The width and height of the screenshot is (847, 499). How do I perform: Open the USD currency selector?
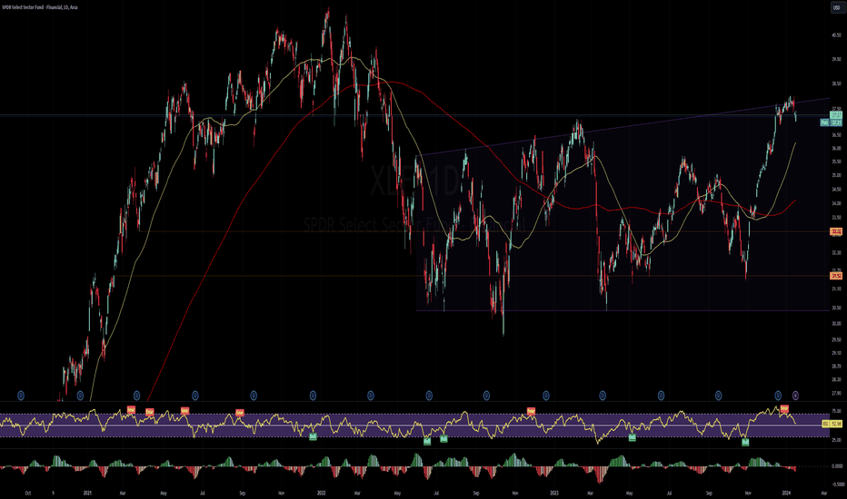pos(836,7)
